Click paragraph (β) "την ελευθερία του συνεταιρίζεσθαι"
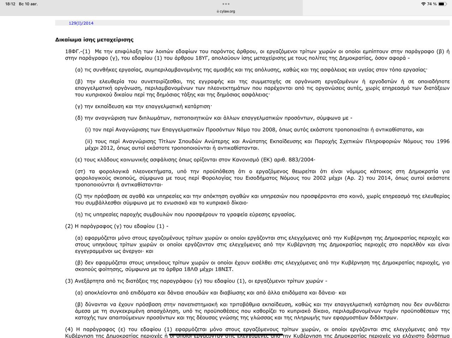Screen dimensions: 452x338 pyautogui.click(x=262, y=88)
